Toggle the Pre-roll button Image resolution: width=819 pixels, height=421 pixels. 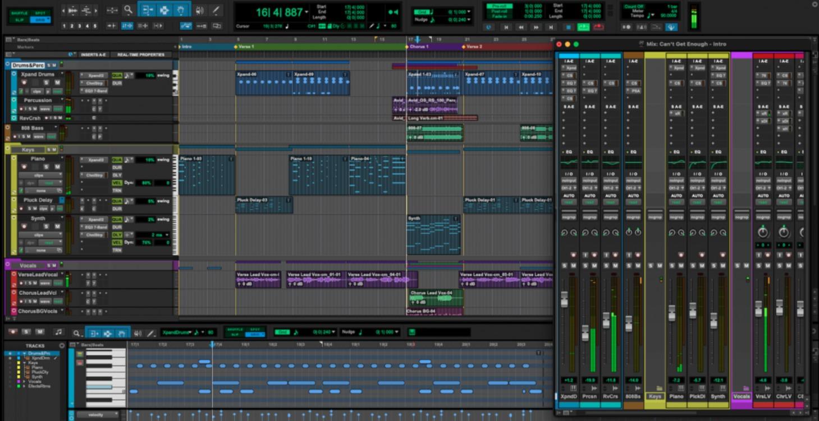[x=500, y=6]
